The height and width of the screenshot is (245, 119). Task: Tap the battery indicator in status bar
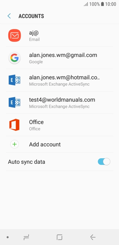click(102, 4)
